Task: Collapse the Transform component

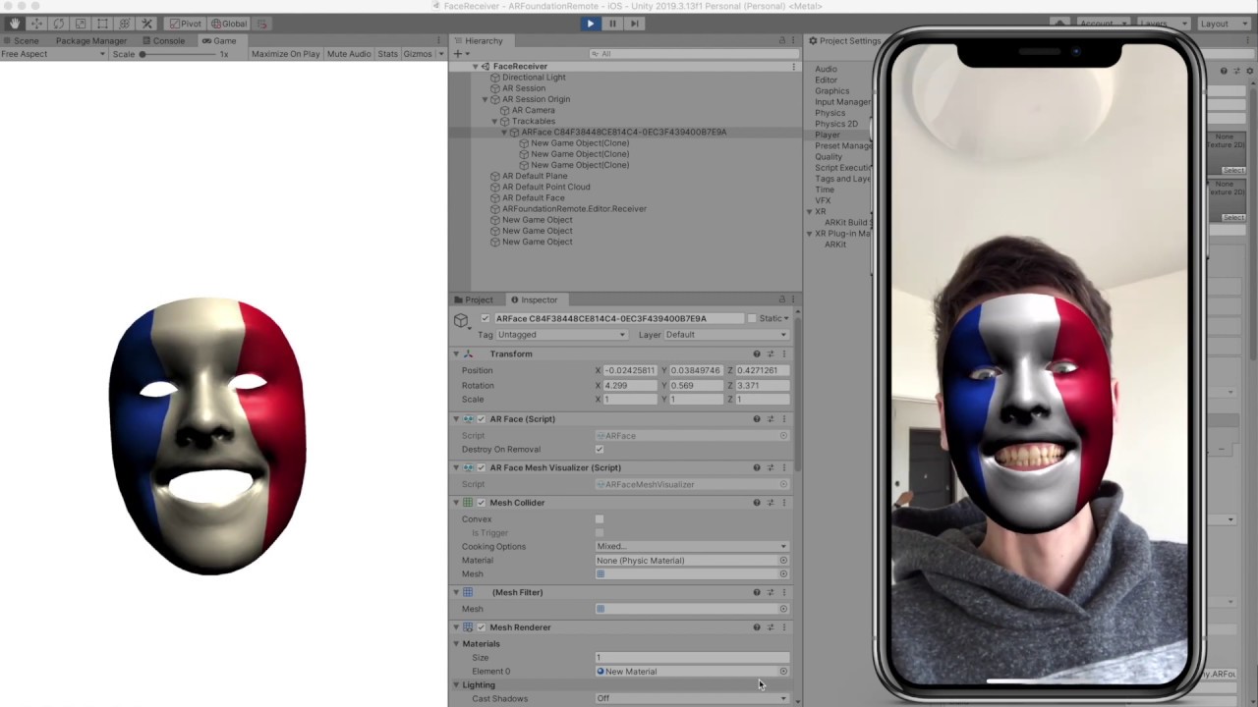Action: 456,353
